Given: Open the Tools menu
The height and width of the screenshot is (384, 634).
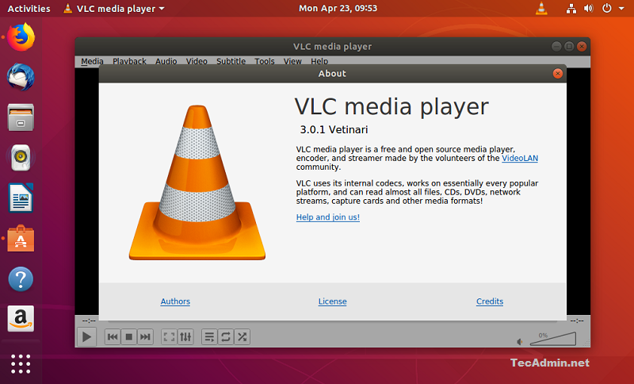Looking at the screenshot, I should (265, 62).
